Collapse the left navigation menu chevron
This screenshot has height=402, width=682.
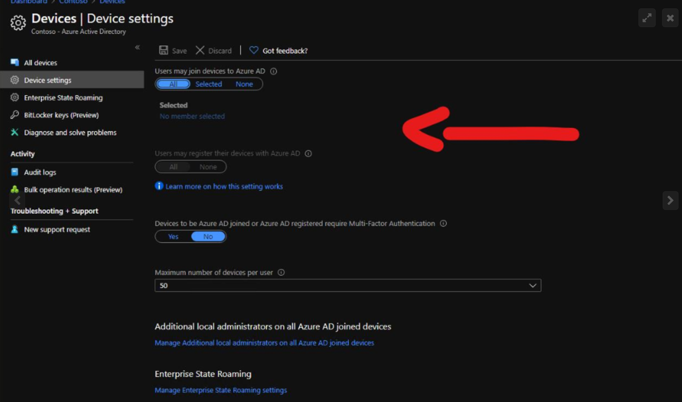coord(137,47)
